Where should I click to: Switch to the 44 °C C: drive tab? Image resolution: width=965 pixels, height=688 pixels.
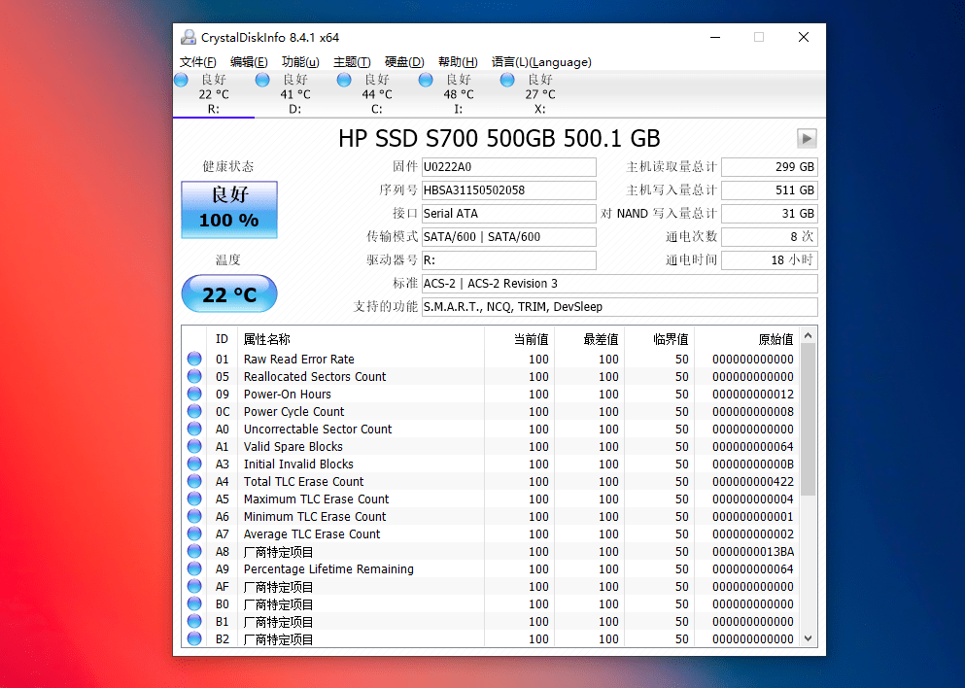click(x=377, y=94)
